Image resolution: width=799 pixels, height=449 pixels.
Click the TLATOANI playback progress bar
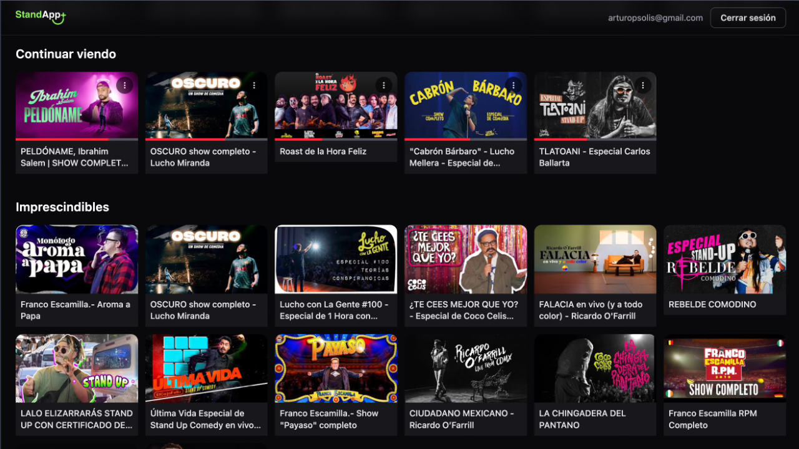(x=595, y=139)
